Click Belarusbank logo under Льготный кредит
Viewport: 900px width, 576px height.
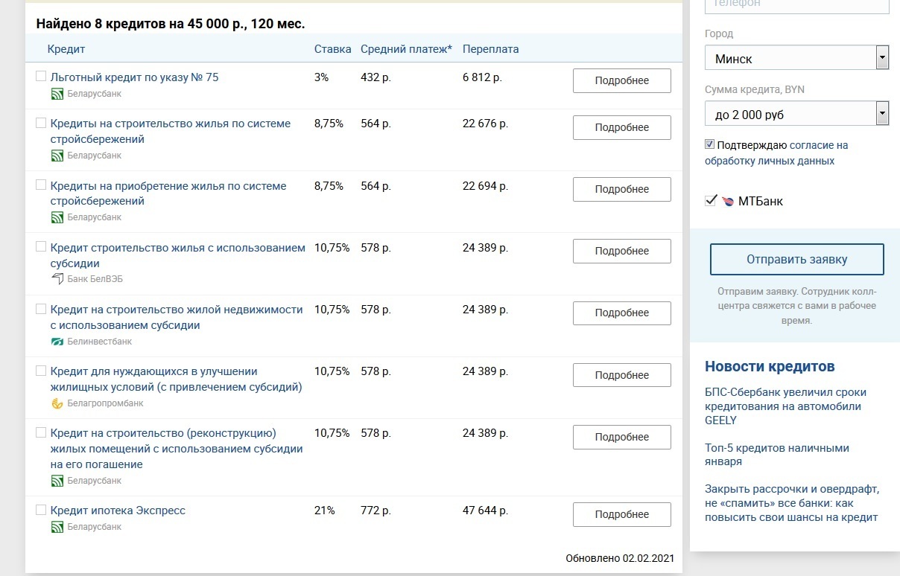tap(57, 94)
